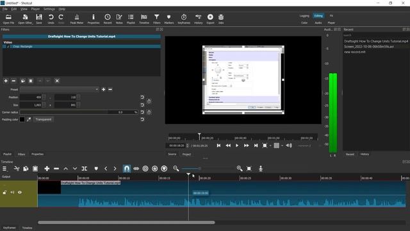
Task: Open the Jobs panel
Action: click(x=221, y=19)
